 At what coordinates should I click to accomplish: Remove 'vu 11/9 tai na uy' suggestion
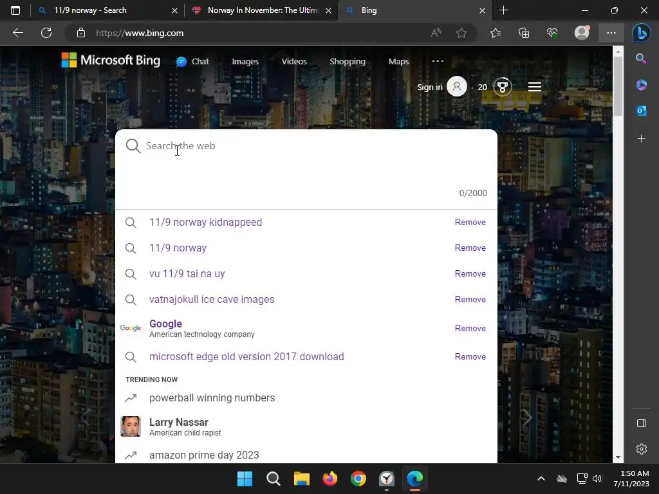click(470, 273)
